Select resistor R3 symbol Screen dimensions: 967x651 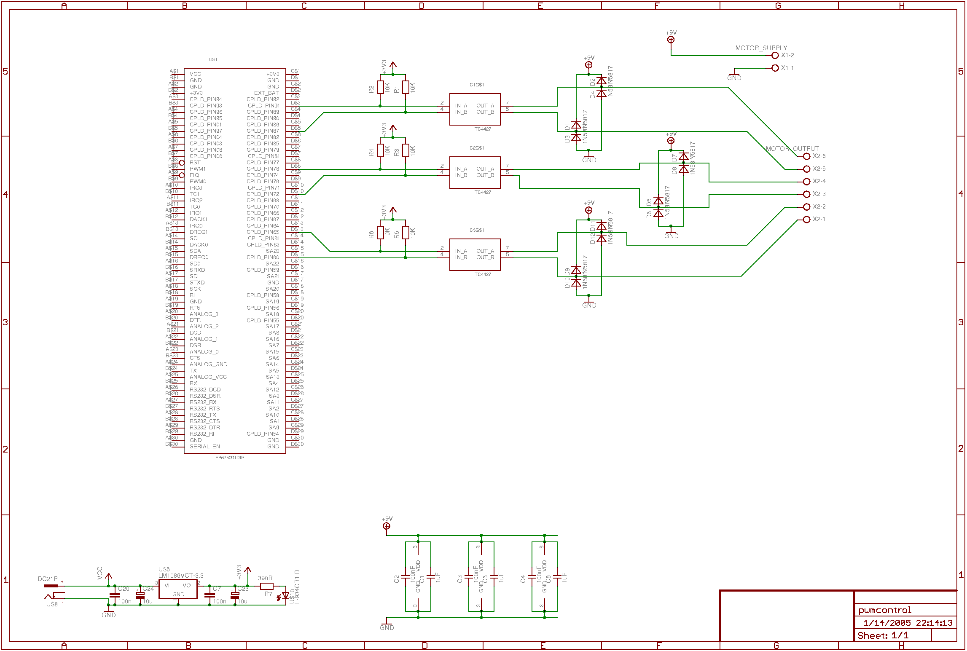(x=406, y=150)
